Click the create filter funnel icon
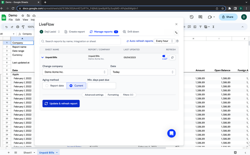This screenshot has width=250, height=155. click(200, 27)
